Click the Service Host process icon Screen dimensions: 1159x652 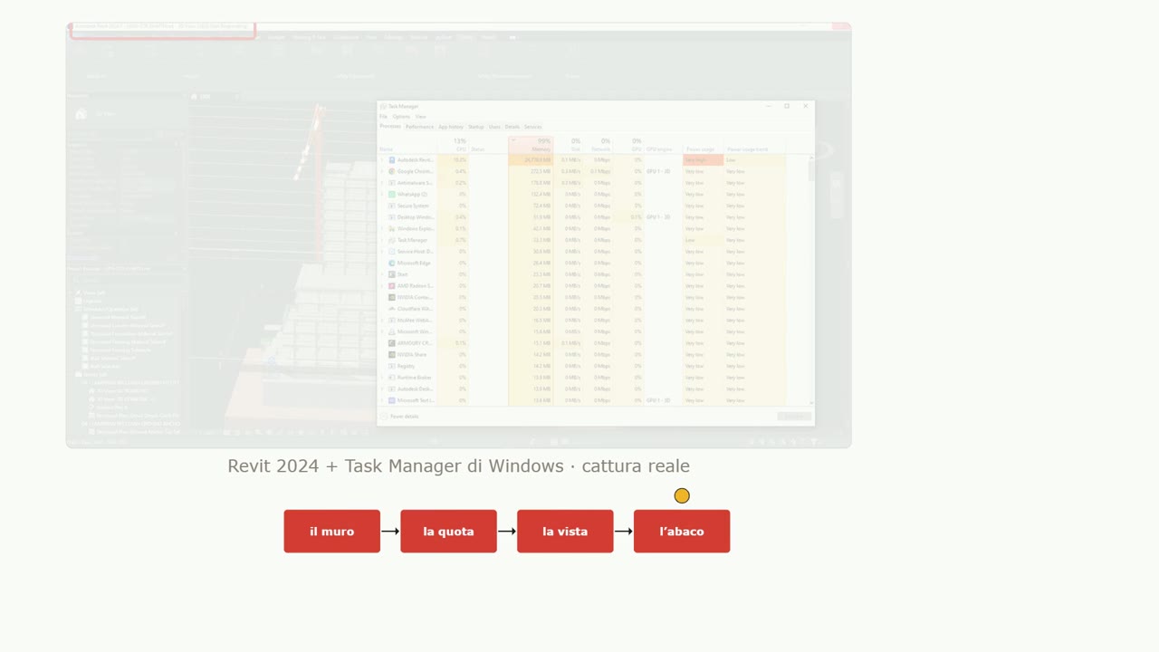(x=391, y=252)
